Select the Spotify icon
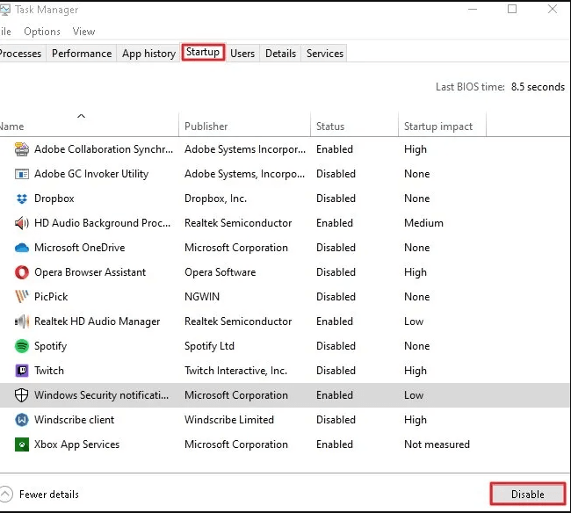 tap(22, 346)
